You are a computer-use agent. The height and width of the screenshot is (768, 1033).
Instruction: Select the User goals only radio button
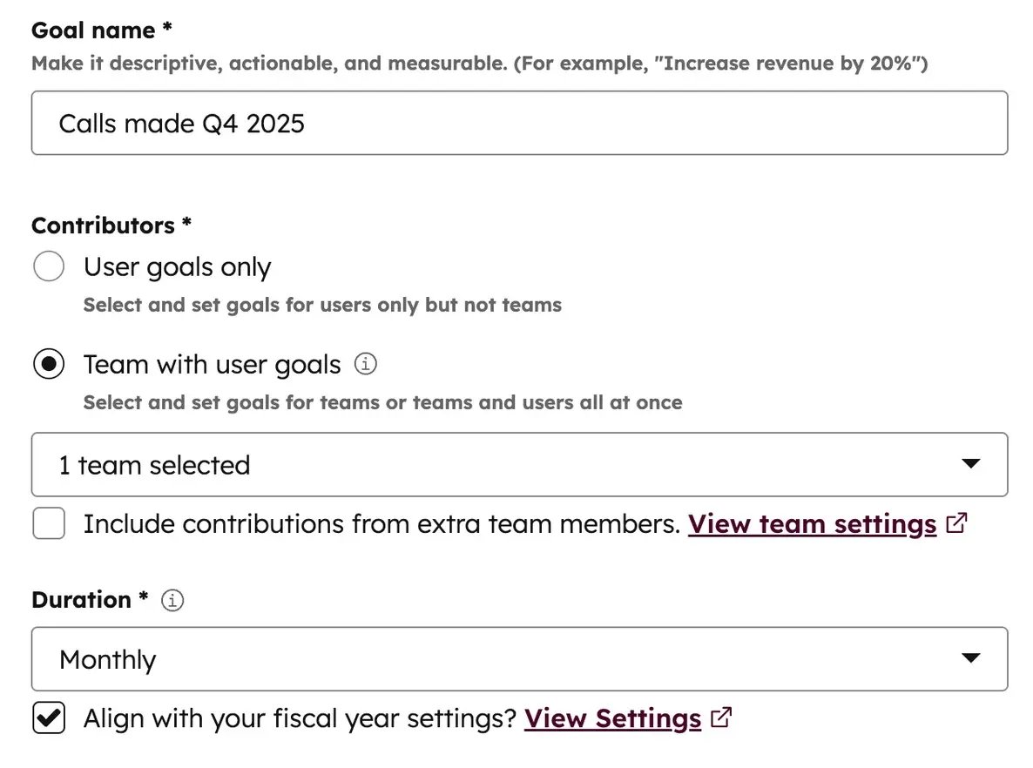(x=49, y=266)
